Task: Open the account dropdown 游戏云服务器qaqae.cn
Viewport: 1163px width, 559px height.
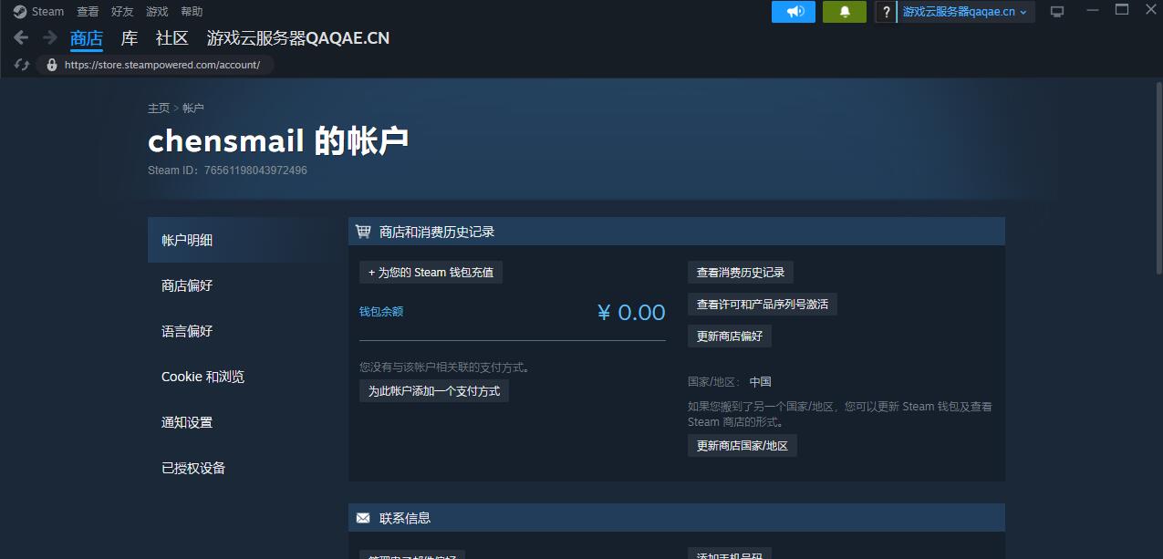Action: [x=966, y=12]
